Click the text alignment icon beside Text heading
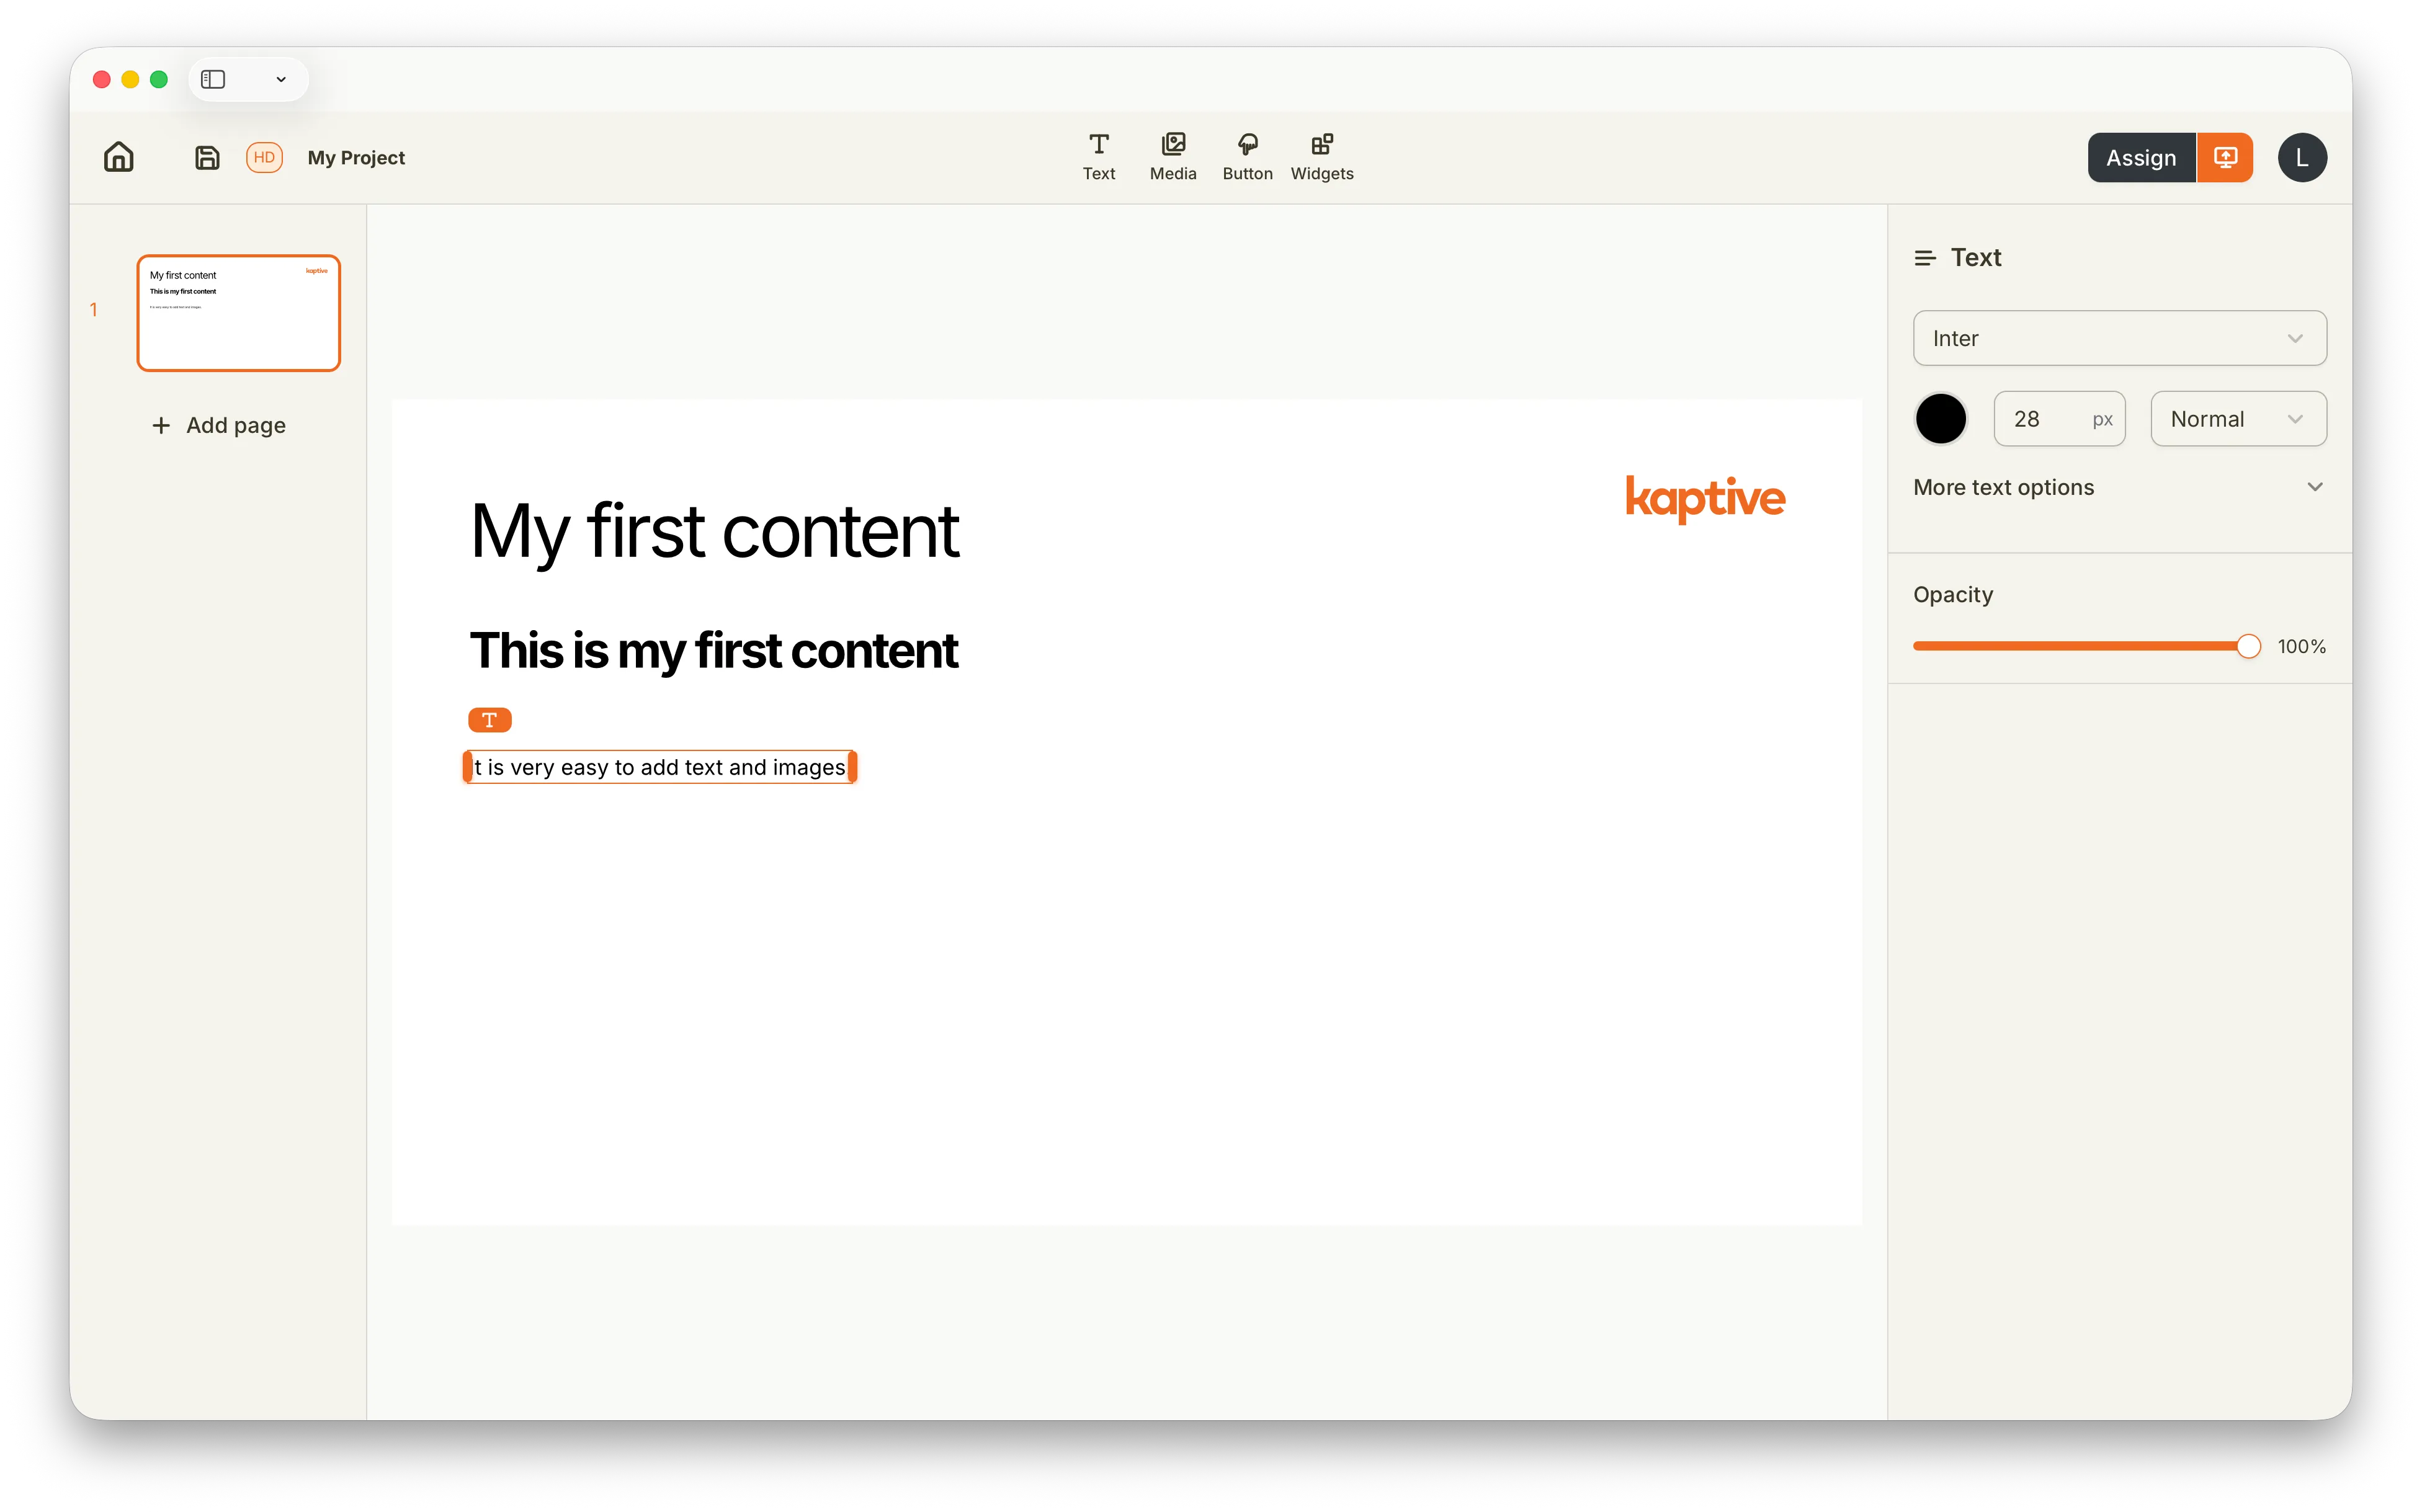The width and height of the screenshot is (2422, 1512). 1925,257
